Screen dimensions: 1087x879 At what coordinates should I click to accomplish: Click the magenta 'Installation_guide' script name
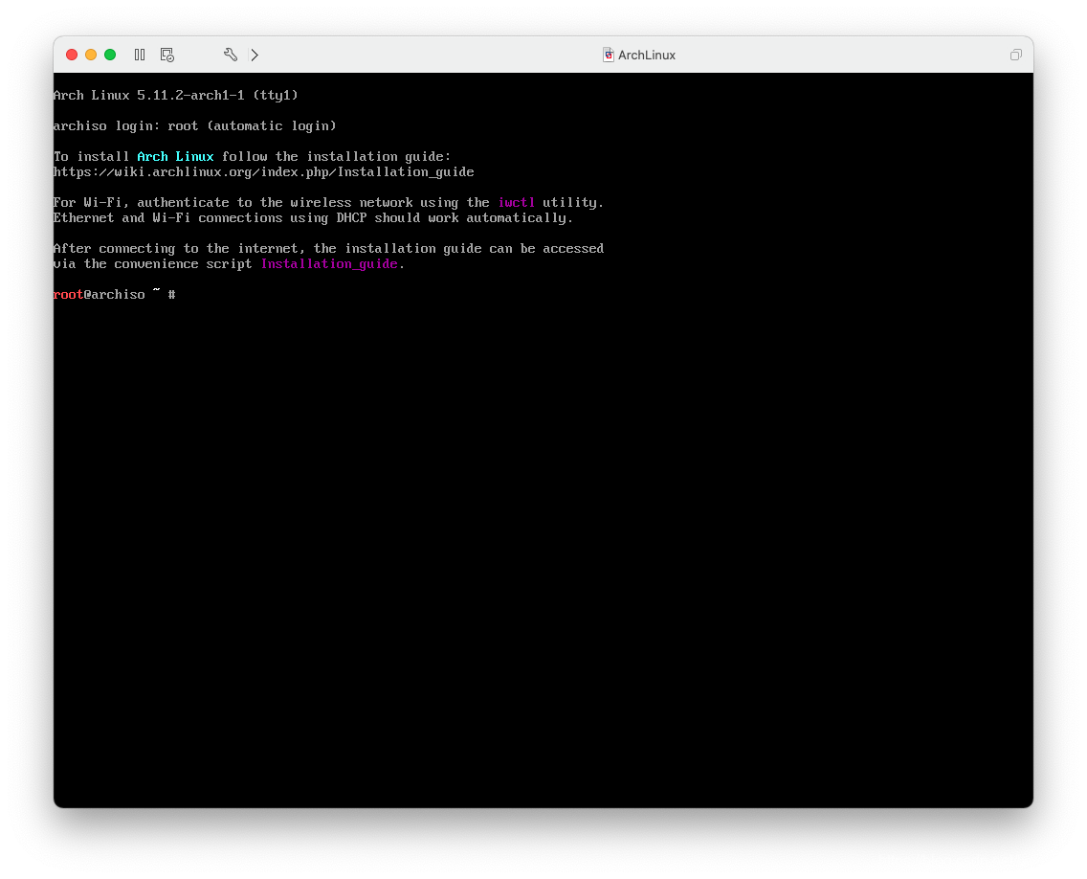click(329, 264)
